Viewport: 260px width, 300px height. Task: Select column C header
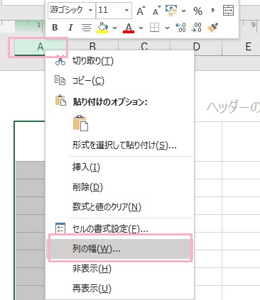[144, 45]
